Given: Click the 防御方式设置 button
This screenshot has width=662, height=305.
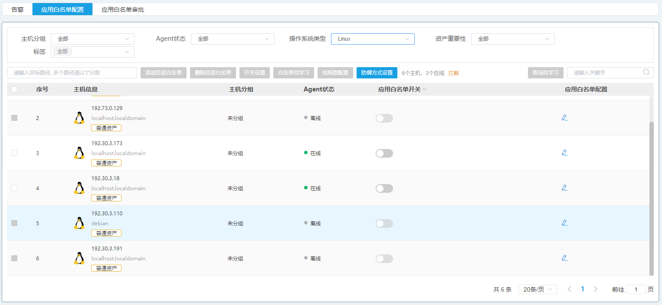Looking at the screenshot, I should (377, 73).
